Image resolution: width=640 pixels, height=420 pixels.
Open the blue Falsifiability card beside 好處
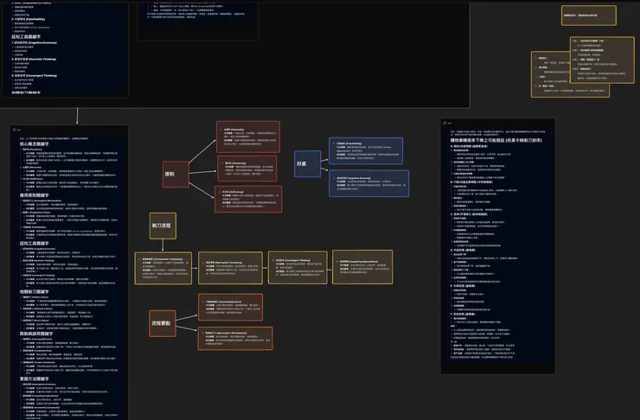(366, 151)
